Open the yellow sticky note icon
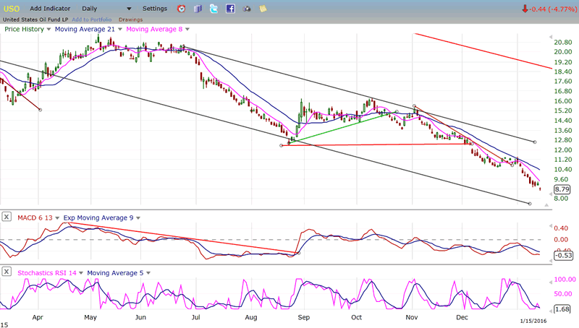The image size is (579, 328). point(263,9)
